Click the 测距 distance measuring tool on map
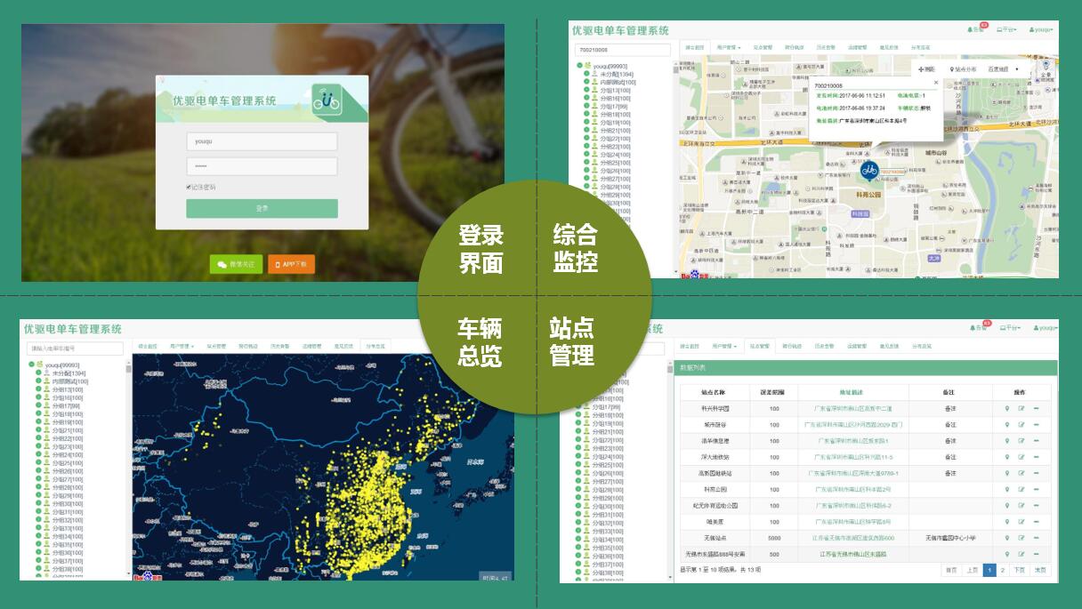 [x=926, y=68]
